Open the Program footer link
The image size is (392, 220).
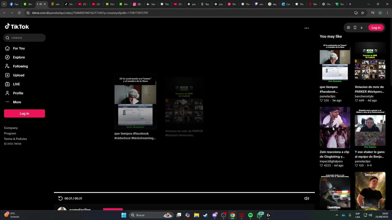tap(10, 134)
